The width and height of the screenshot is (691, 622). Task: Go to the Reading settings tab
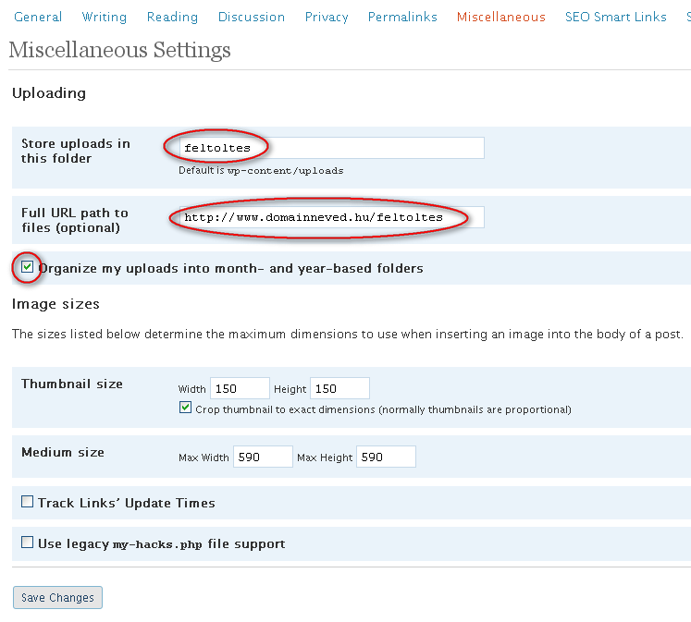coord(172,17)
